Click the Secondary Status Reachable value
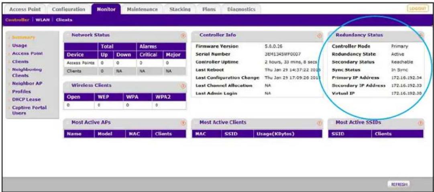434x192 pixels. [x=401, y=62]
